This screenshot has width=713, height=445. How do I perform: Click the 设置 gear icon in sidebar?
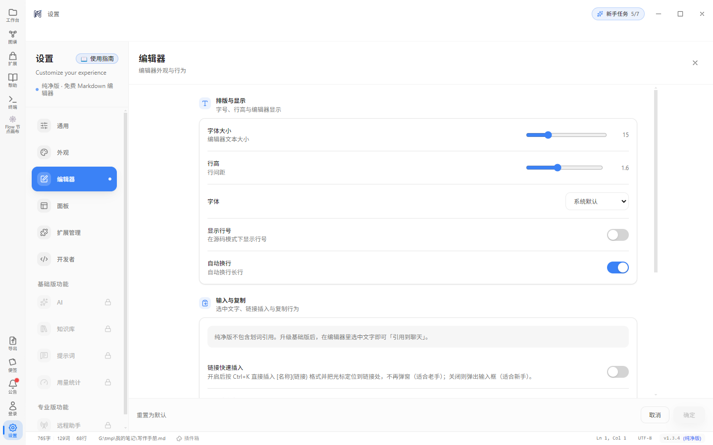tap(13, 430)
